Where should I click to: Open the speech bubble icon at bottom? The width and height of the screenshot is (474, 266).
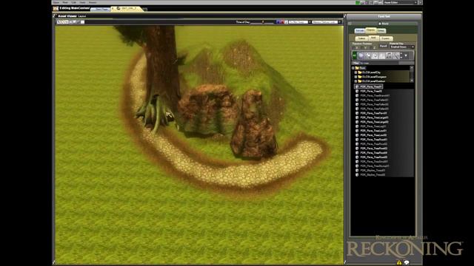click(x=407, y=262)
